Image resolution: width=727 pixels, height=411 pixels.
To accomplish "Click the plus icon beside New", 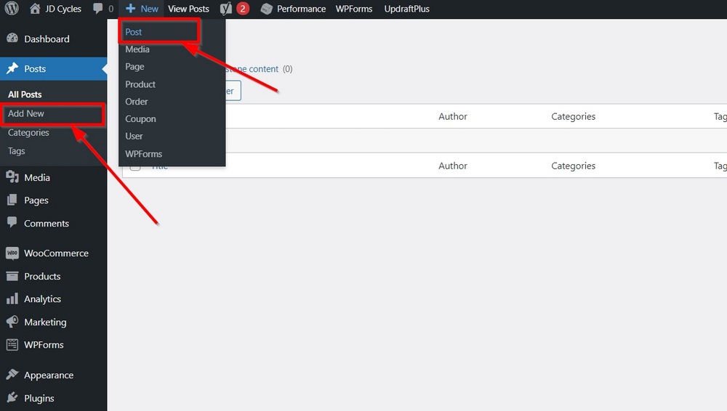I will tap(131, 8).
